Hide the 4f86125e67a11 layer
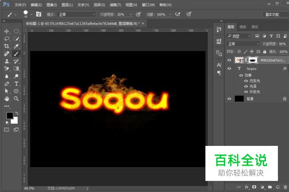 click(229, 60)
